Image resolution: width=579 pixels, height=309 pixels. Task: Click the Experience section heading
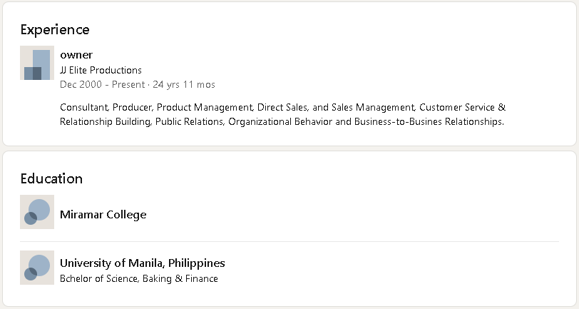coord(55,29)
